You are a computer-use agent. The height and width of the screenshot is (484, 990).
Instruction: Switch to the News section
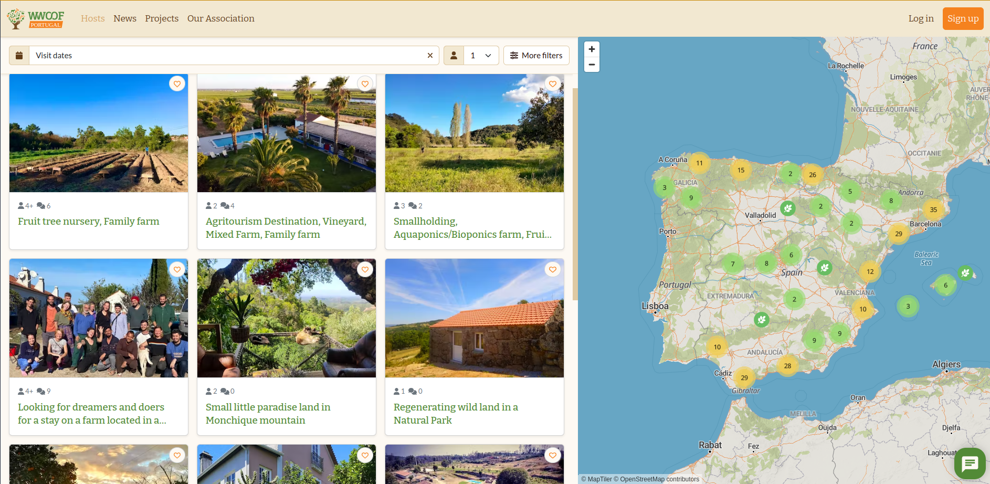tap(124, 18)
